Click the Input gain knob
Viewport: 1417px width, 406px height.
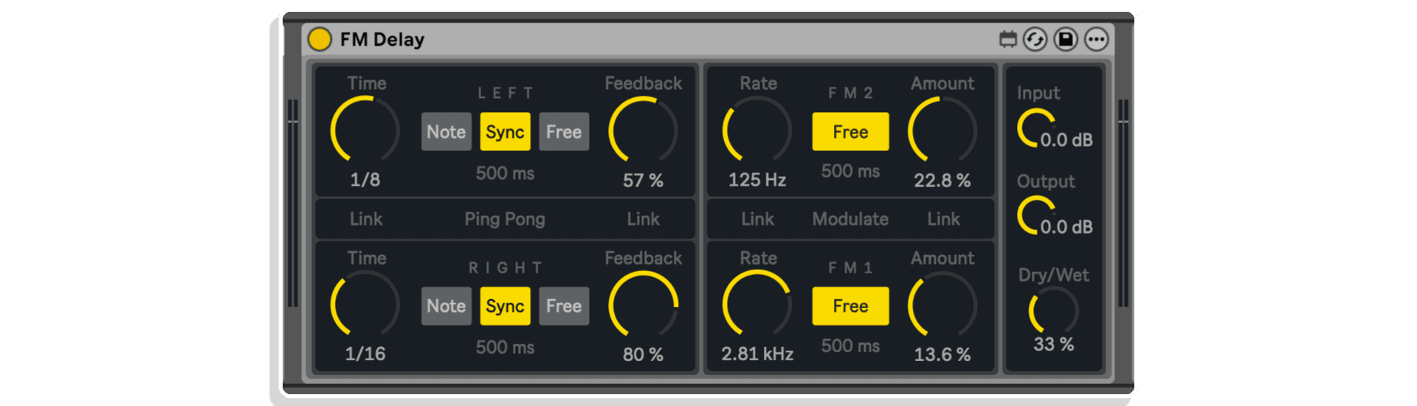tap(1036, 128)
